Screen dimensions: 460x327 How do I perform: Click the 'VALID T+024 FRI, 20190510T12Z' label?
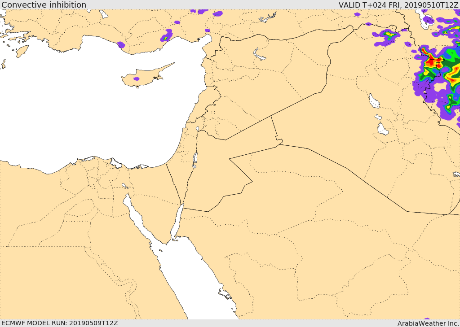point(398,5)
